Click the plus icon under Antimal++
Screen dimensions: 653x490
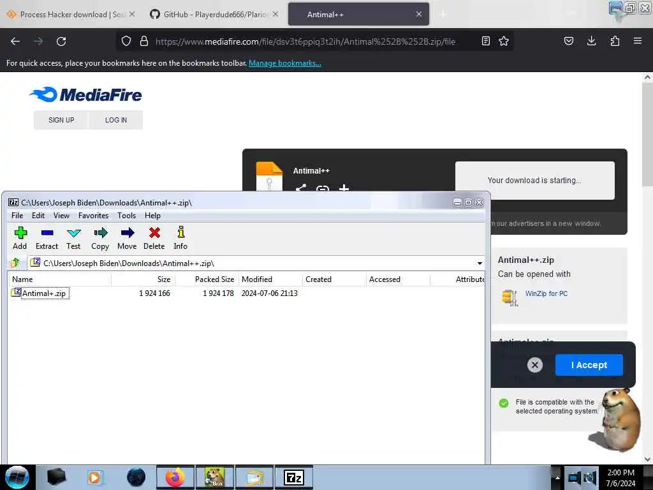(344, 188)
